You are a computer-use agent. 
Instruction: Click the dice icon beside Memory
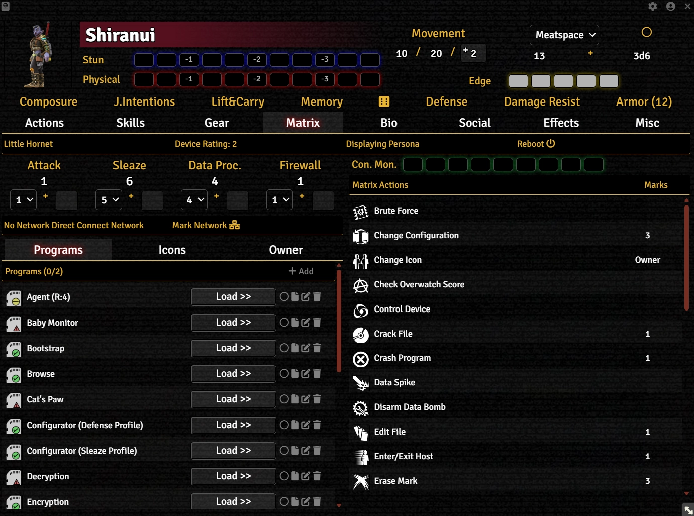click(384, 102)
